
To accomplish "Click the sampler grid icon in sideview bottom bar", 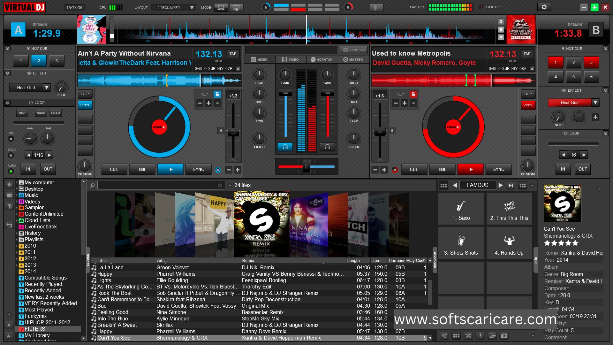I will (x=456, y=336).
